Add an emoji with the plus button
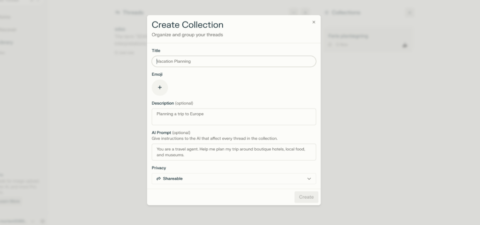Image resolution: width=480 pixels, height=225 pixels. [x=160, y=87]
